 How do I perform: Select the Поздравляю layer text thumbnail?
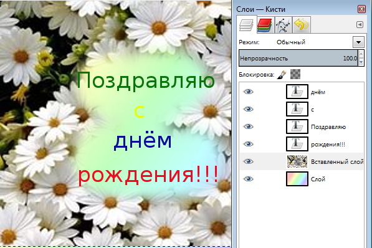tap(297, 126)
